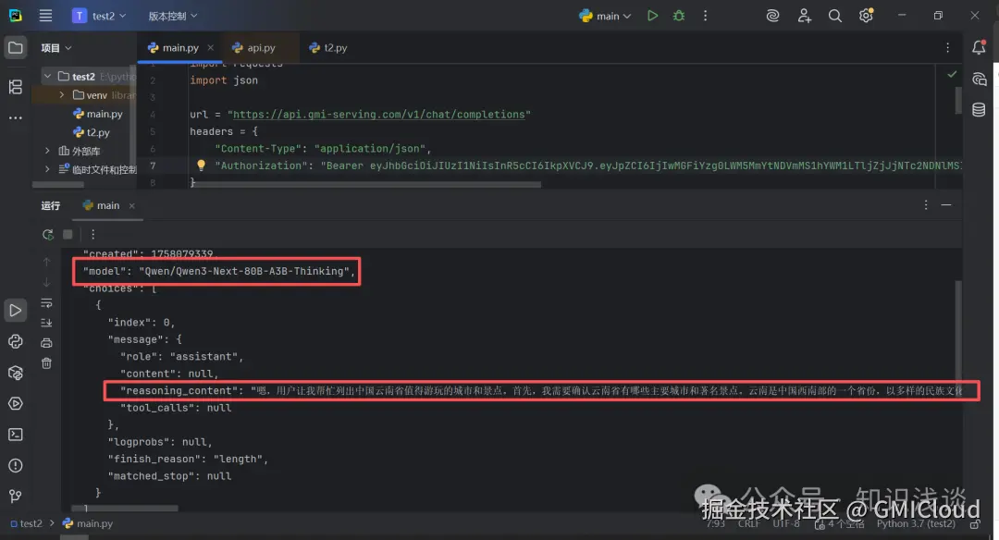Minimize the Run tool window
The width and height of the screenshot is (999, 540).
946,205
